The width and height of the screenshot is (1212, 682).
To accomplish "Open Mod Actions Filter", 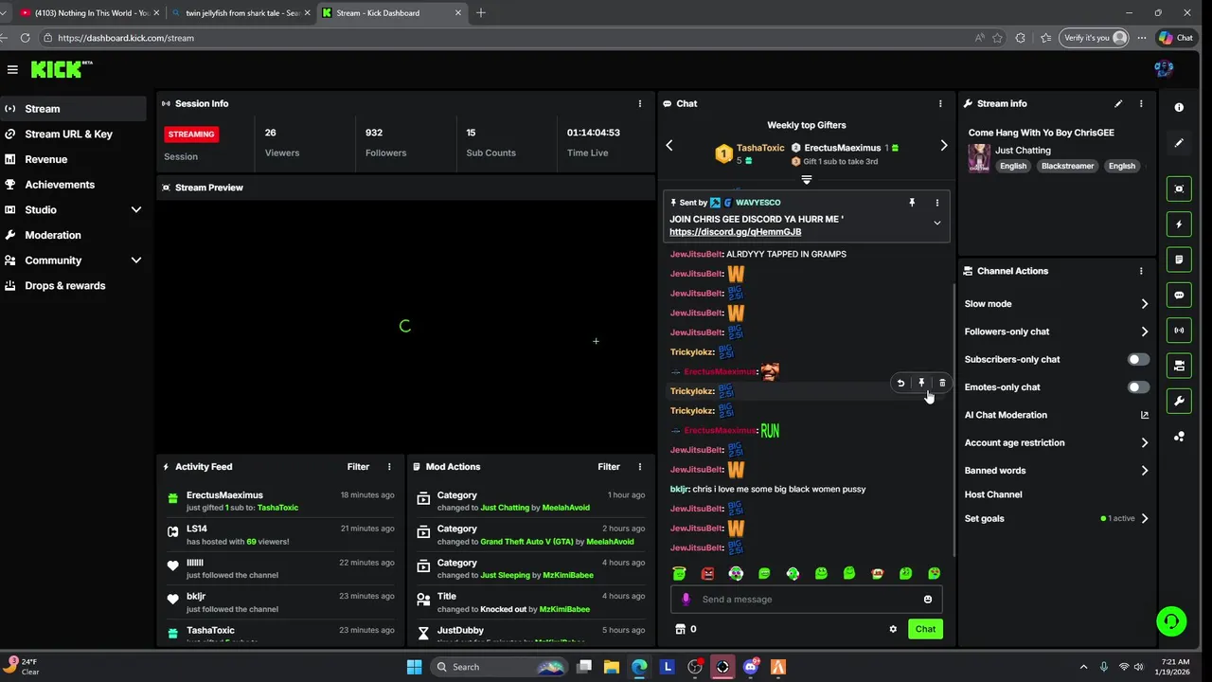I will (x=609, y=466).
